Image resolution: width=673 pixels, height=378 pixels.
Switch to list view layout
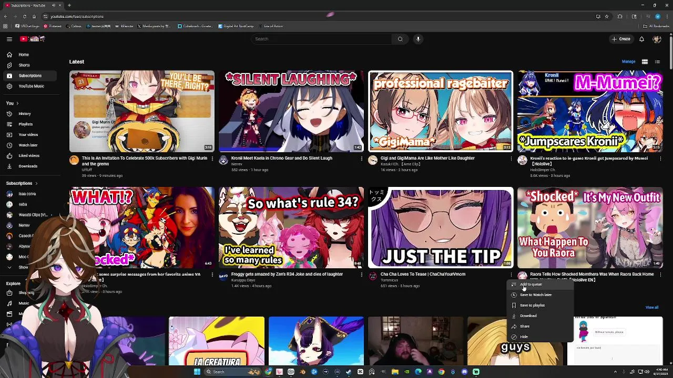(657, 62)
